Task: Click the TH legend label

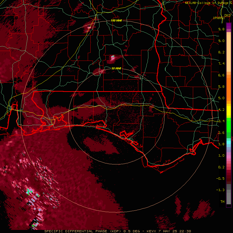Action: click(222, 202)
